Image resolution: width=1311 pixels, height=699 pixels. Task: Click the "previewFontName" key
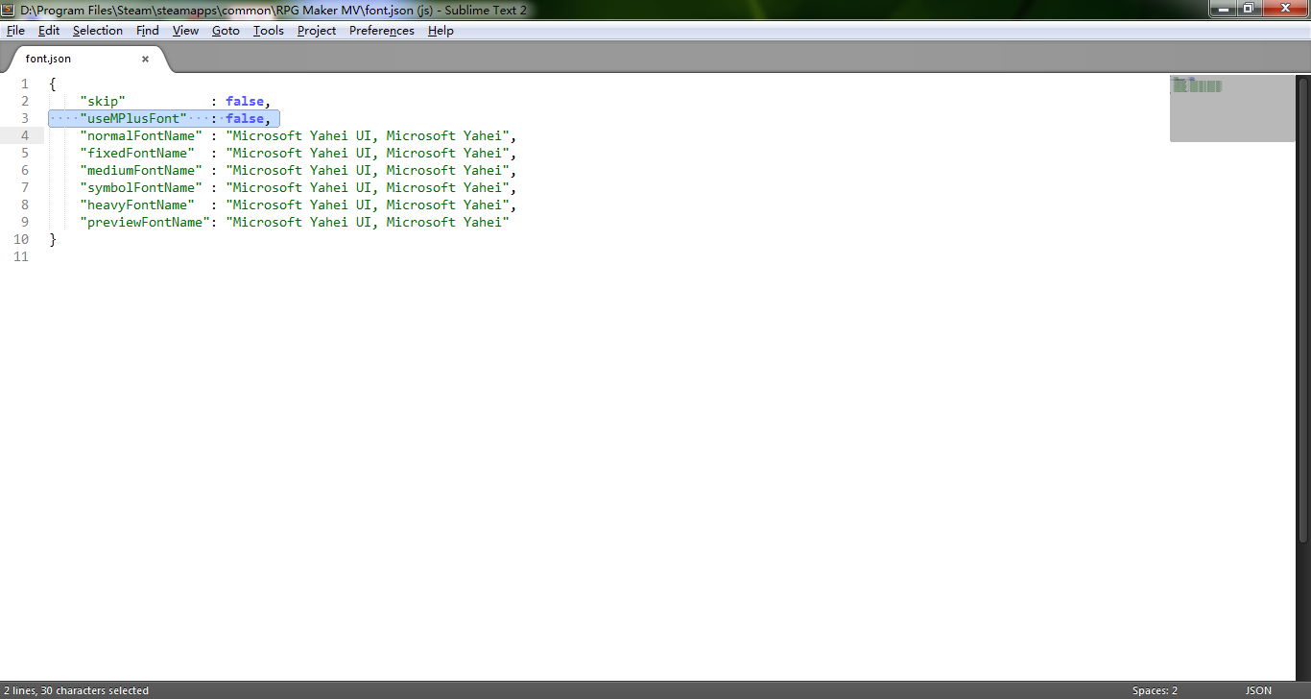[145, 222]
